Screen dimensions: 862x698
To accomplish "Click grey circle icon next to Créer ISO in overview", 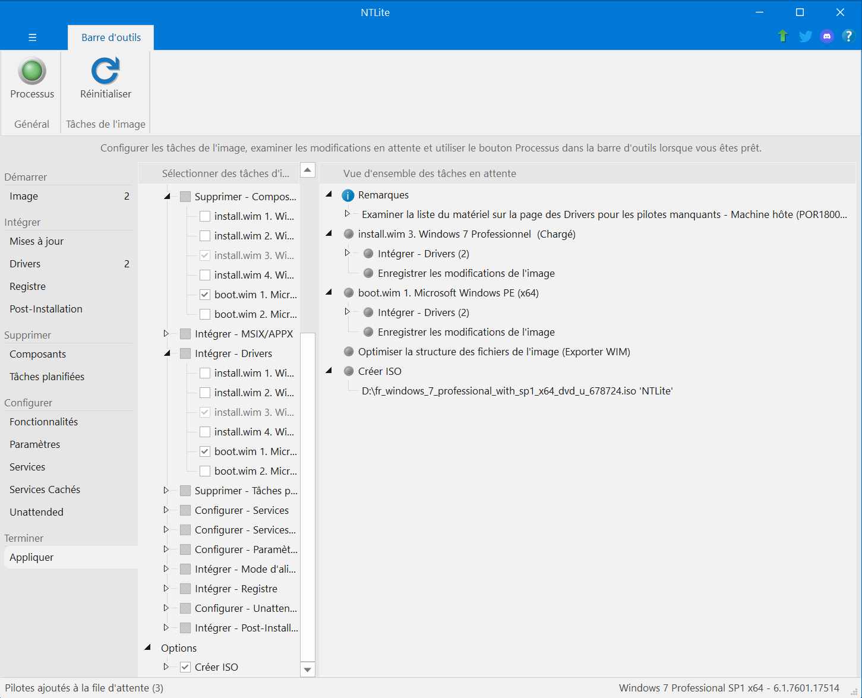I will (x=349, y=371).
